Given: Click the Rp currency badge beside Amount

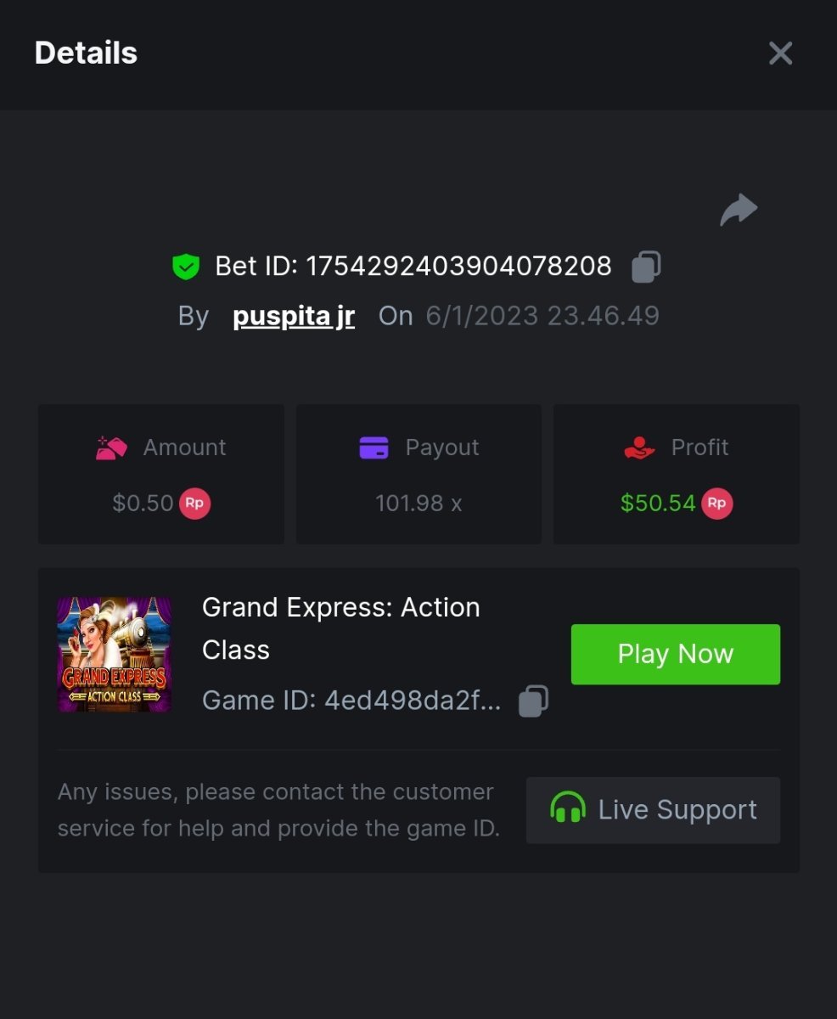Looking at the screenshot, I should click(x=194, y=503).
